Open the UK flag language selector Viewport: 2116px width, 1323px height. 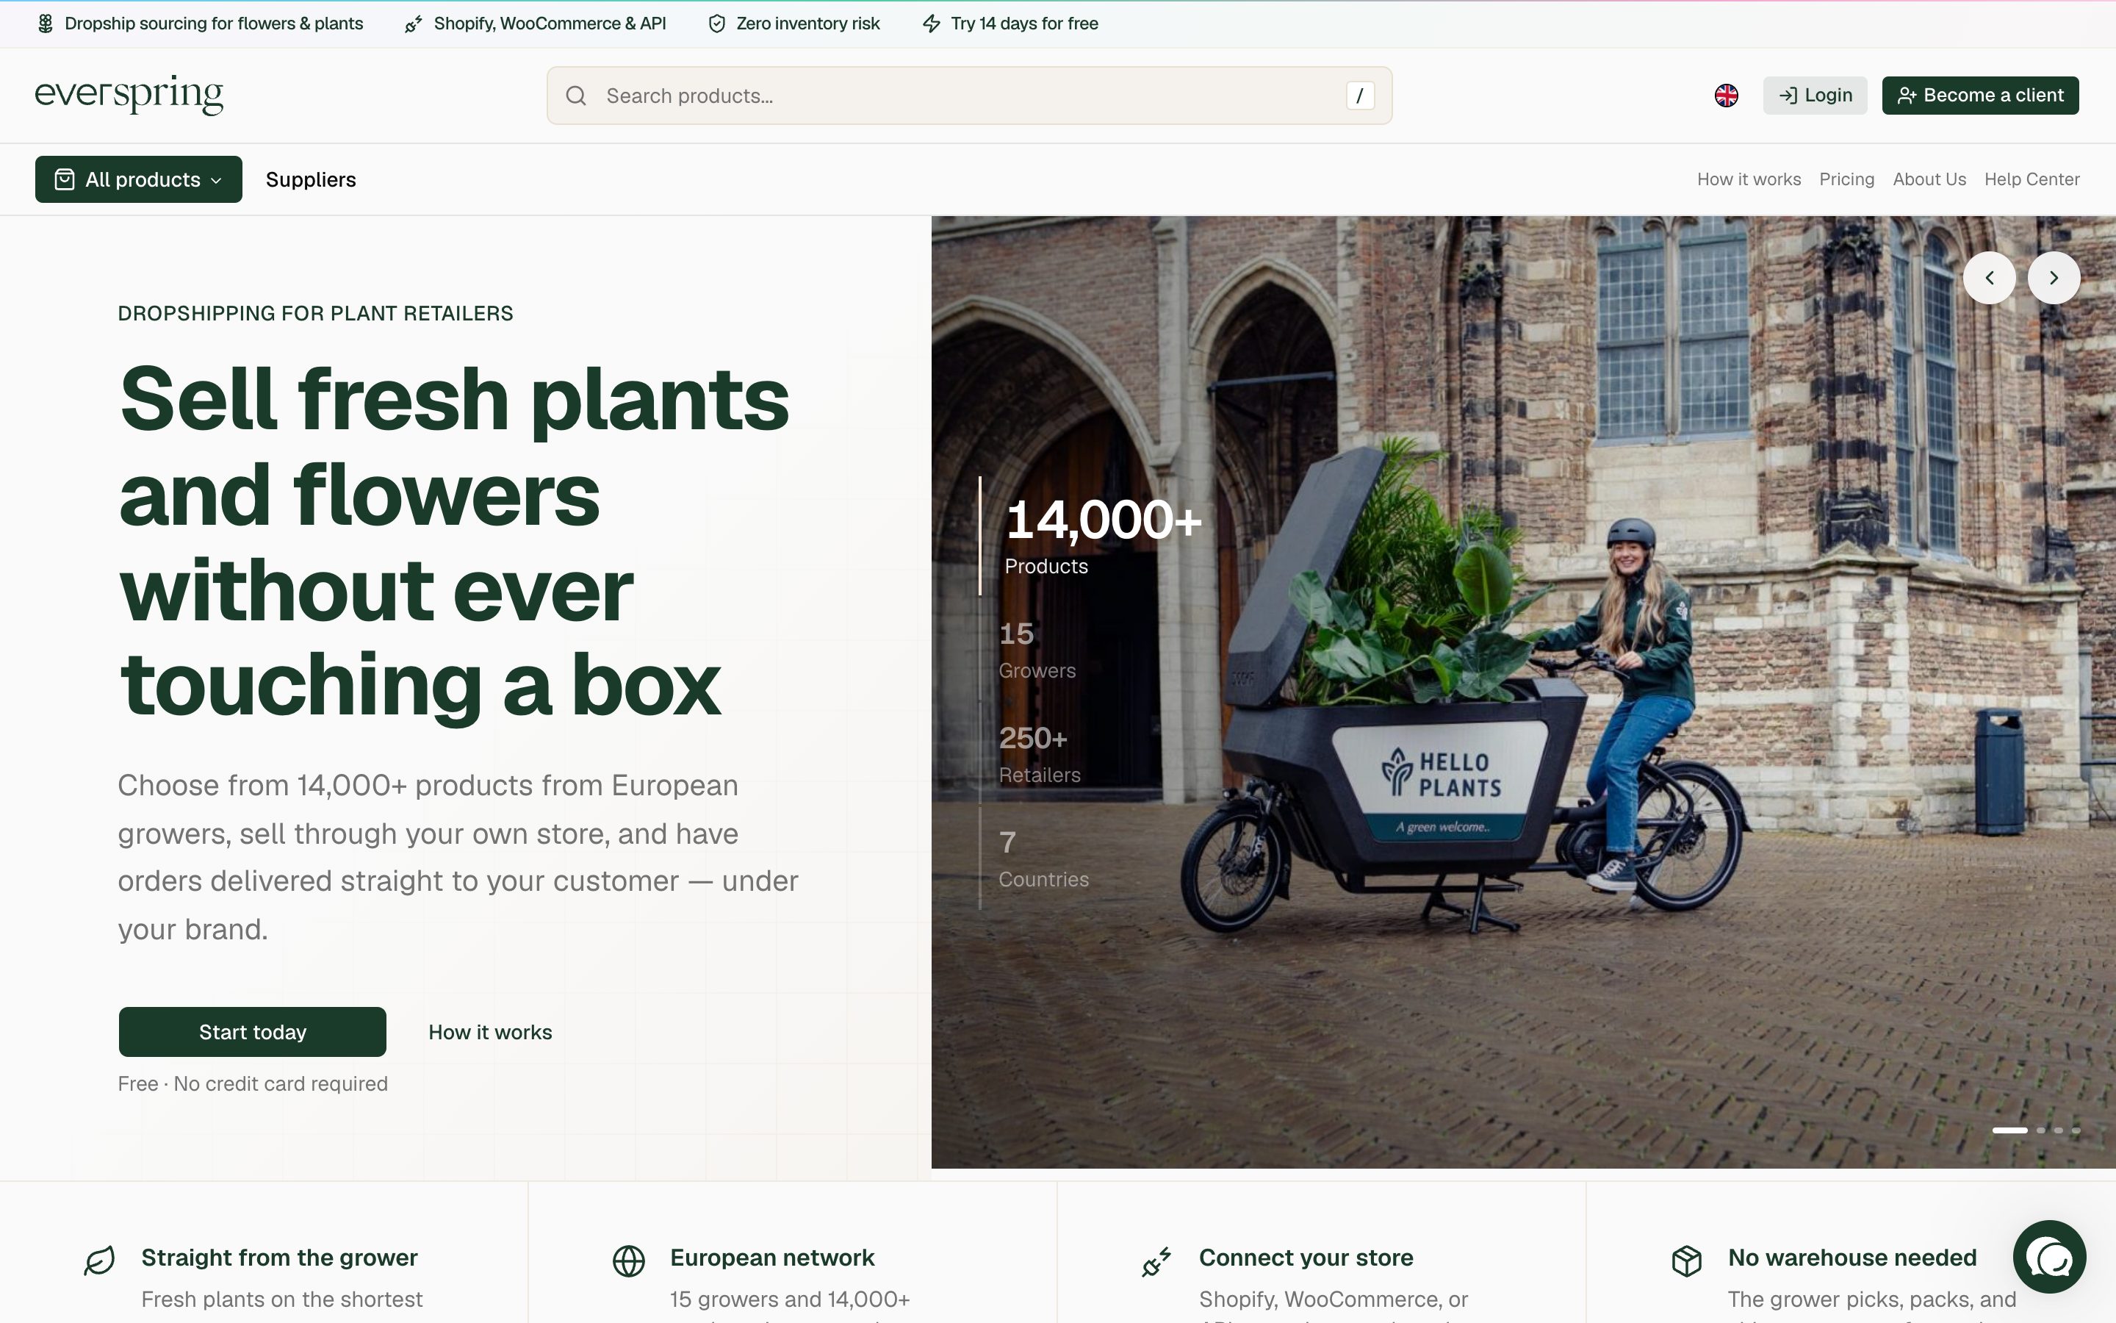tap(1726, 96)
